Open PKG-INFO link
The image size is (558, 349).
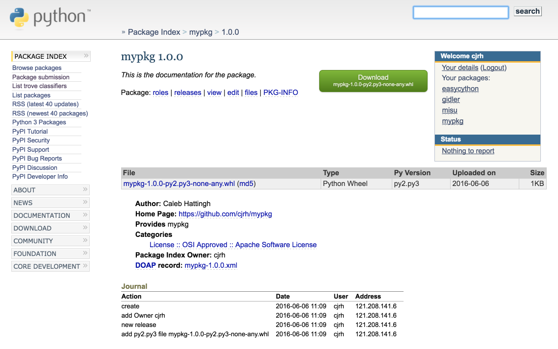[280, 93]
